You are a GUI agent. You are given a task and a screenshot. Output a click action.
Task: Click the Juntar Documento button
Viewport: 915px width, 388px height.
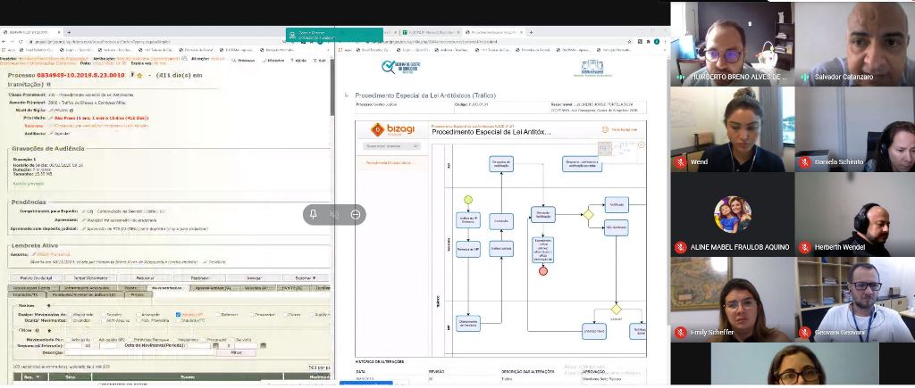click(x=90, y=278)
